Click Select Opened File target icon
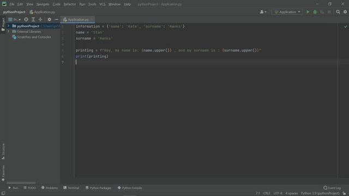Image resolution: width=349 pixels, height=196 pixels. (26, 20)
